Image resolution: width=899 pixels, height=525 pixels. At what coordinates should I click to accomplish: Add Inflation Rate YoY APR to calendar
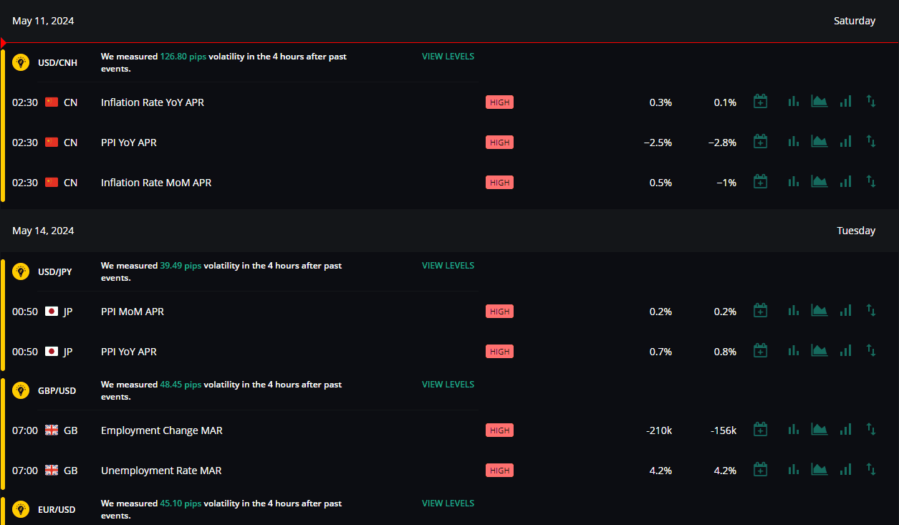(760, 102)
